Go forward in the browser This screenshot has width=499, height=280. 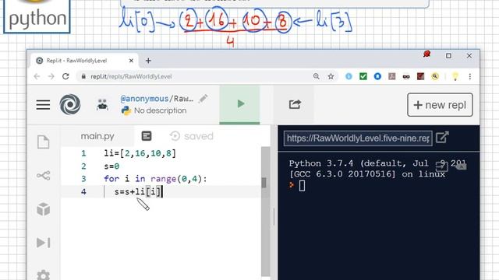coord(51,76)
